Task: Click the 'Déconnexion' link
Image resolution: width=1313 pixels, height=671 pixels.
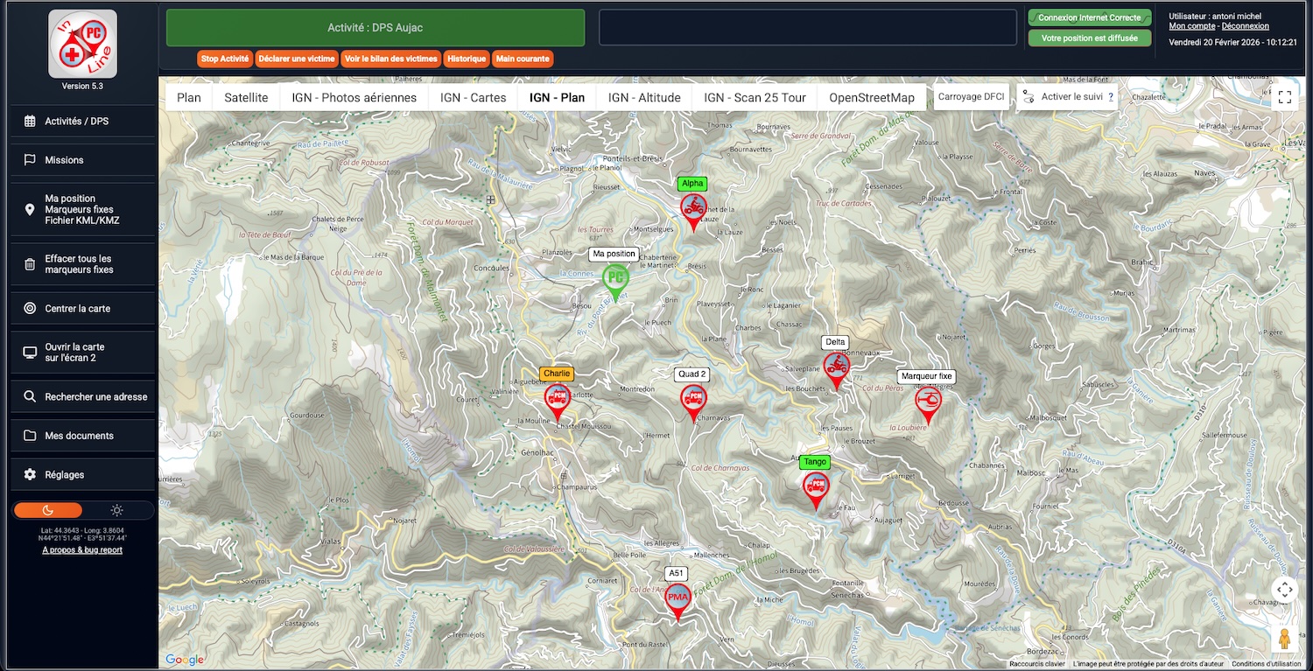Action: coord(1245,26)
